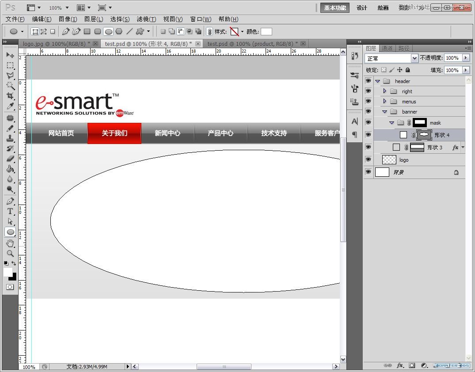Switch to 绘画 workspace

tap(383, 8)
